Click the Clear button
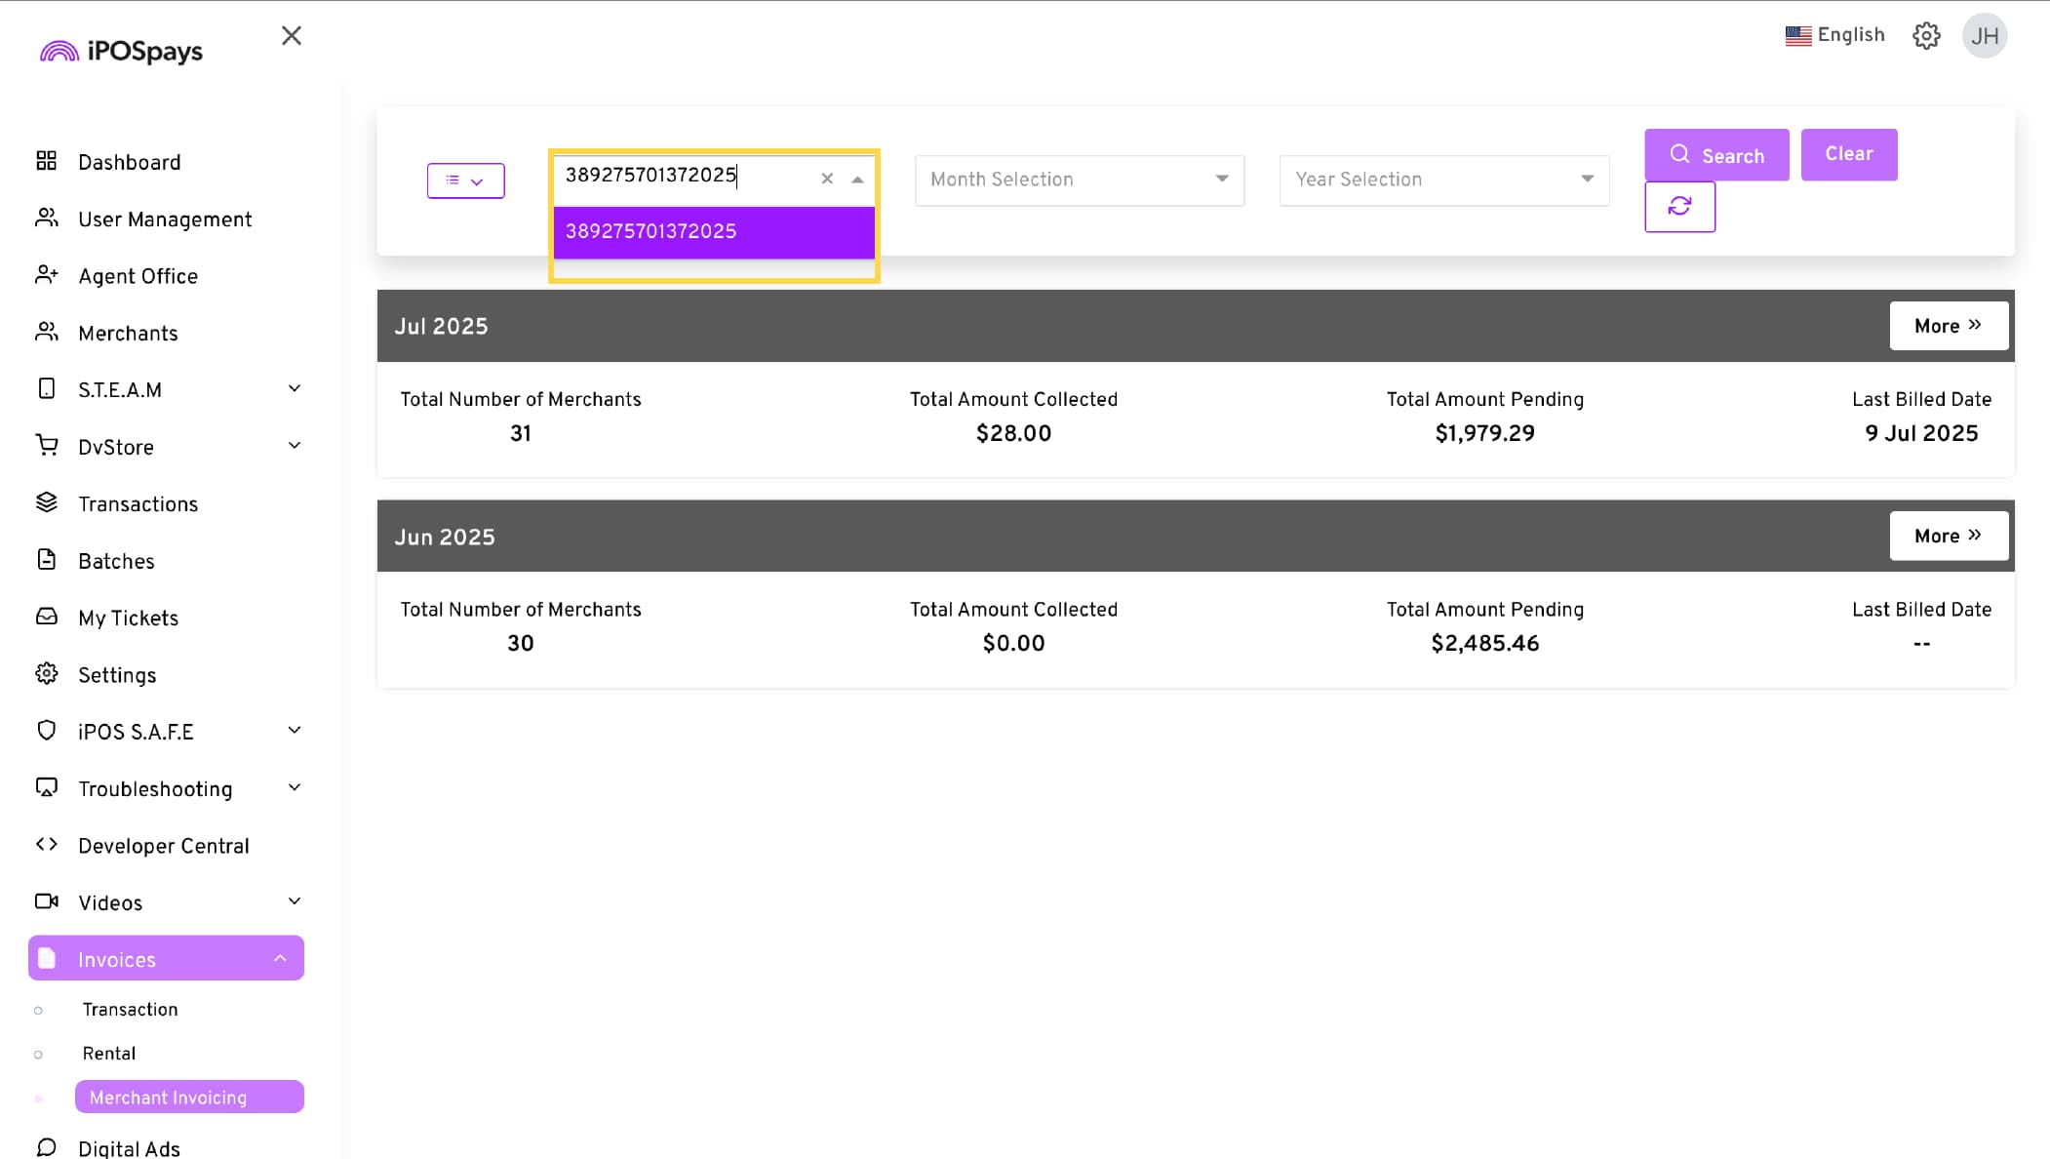The width and height of the screenshot is (2050, 1159). [x=1848, y=154]
